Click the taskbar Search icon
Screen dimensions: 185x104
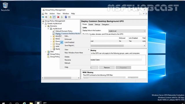point(10,103)
